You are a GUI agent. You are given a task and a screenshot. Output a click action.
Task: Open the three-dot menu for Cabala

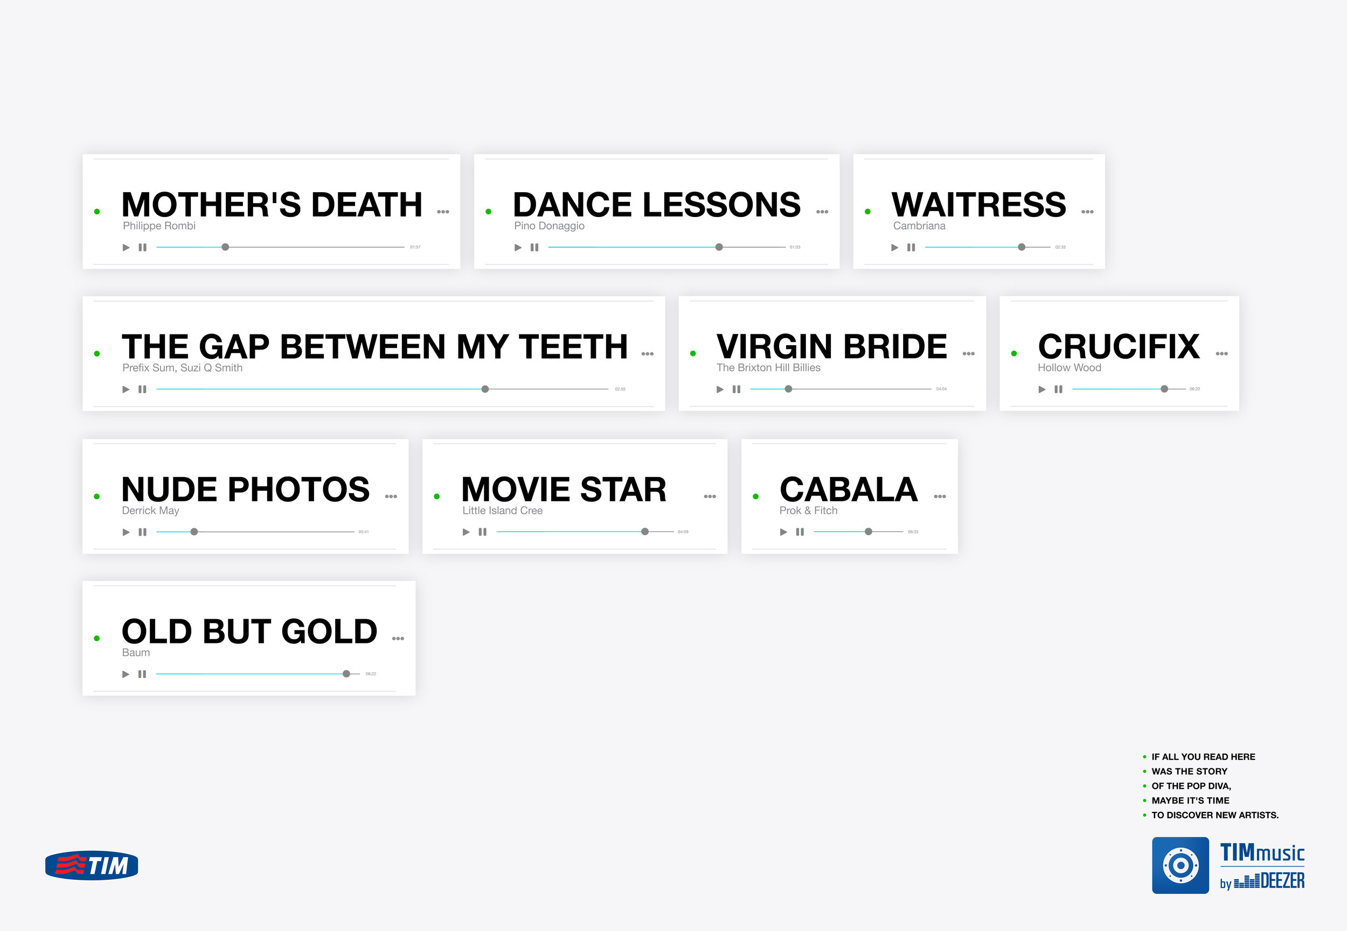click(x=940, y=496)
